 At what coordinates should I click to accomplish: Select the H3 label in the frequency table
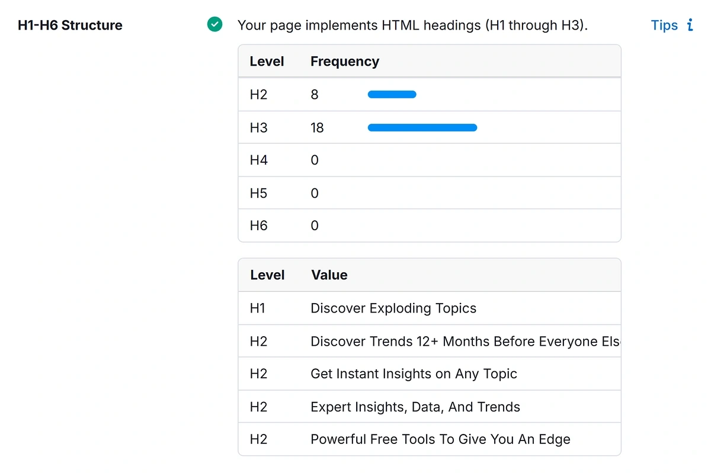258,128
